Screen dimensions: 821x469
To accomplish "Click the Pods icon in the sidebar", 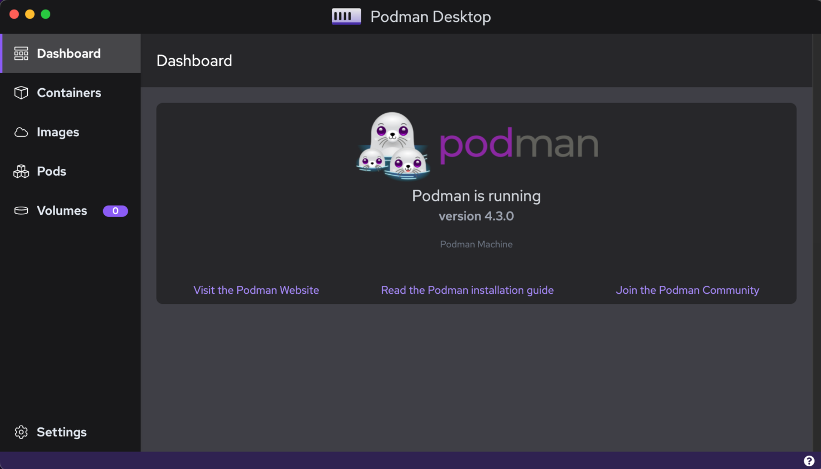I will (21, 171).
